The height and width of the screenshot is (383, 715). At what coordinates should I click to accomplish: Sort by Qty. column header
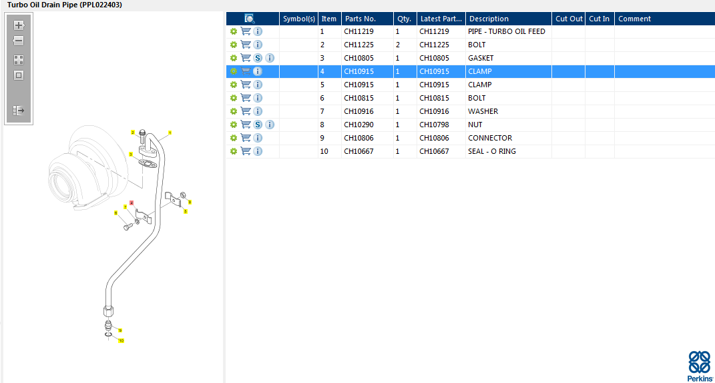[405, 19]
